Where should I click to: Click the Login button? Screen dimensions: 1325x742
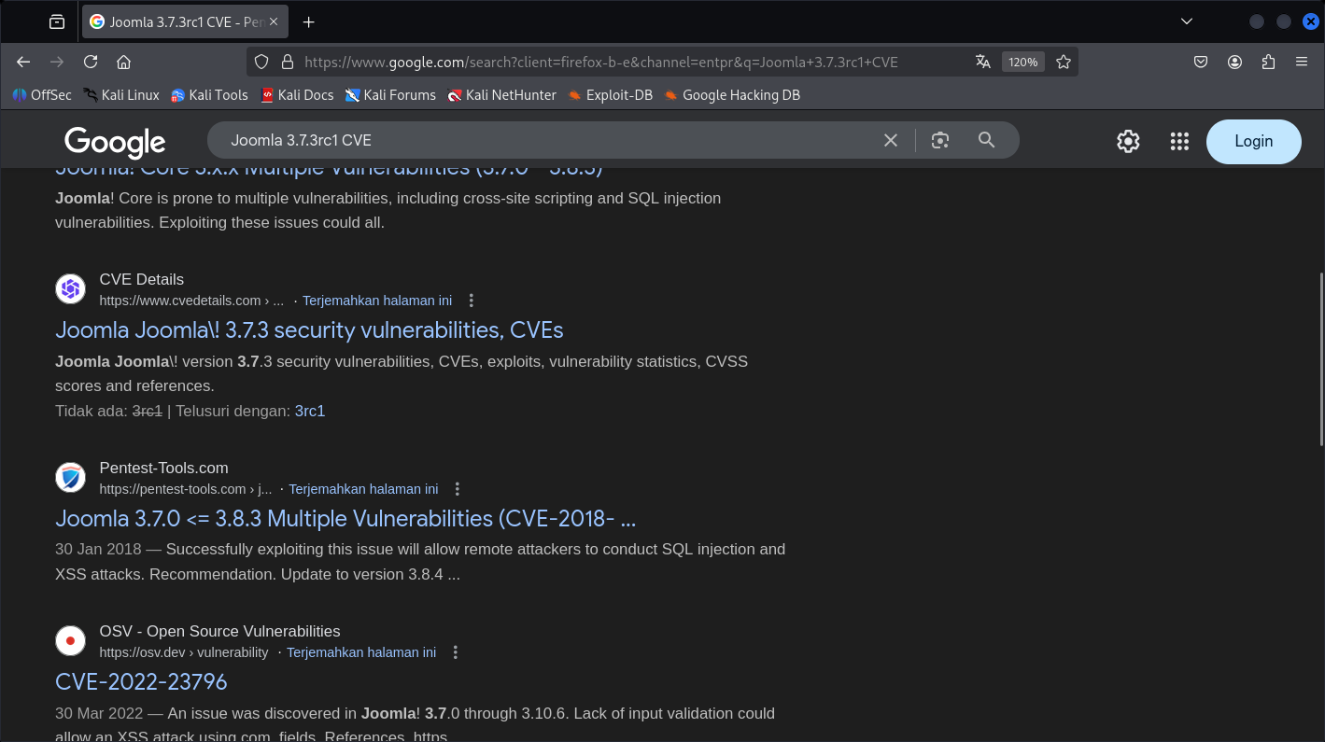pyautogui.click(x=1253, y=141)
